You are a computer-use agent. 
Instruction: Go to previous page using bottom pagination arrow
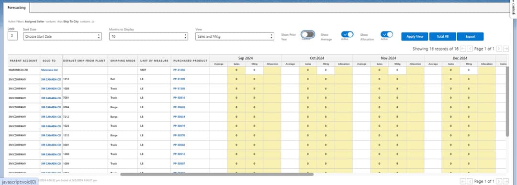470,181
